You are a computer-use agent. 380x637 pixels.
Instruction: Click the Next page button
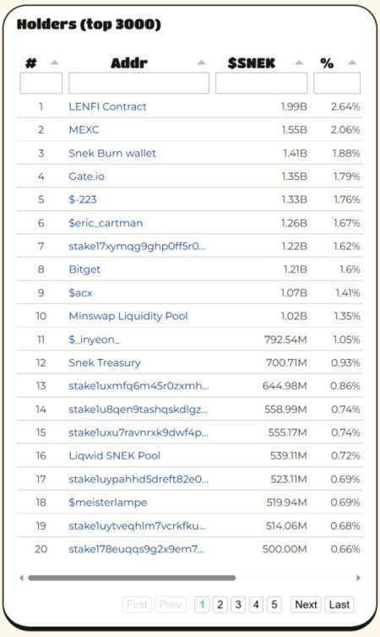[306, 605]
